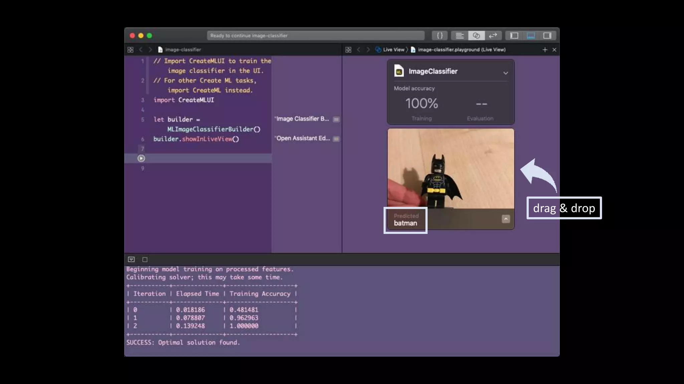Select the assistant editor overlapping circles button
The height and width of the screenshot is (384, 684).
pos(476,36)
